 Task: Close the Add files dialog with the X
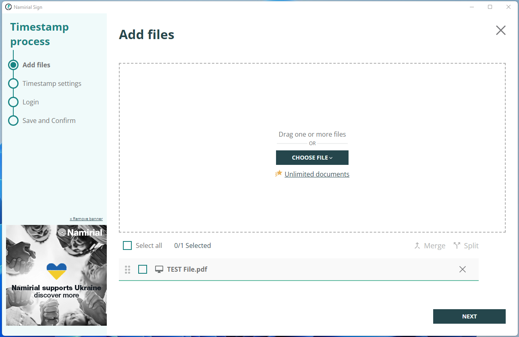coord(500,30)
